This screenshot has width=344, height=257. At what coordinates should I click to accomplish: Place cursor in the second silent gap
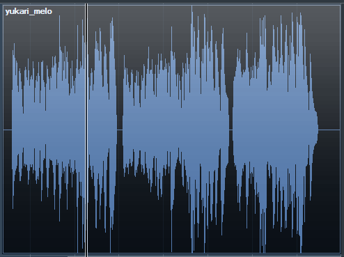(230, 130)
